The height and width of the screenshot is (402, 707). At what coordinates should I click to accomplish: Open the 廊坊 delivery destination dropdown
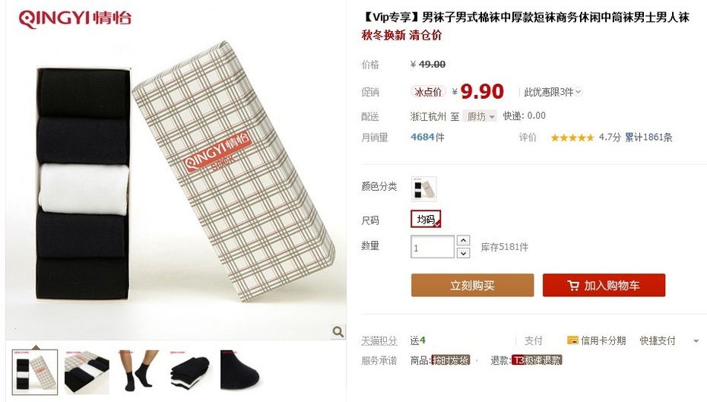click(x=480, y=116)
